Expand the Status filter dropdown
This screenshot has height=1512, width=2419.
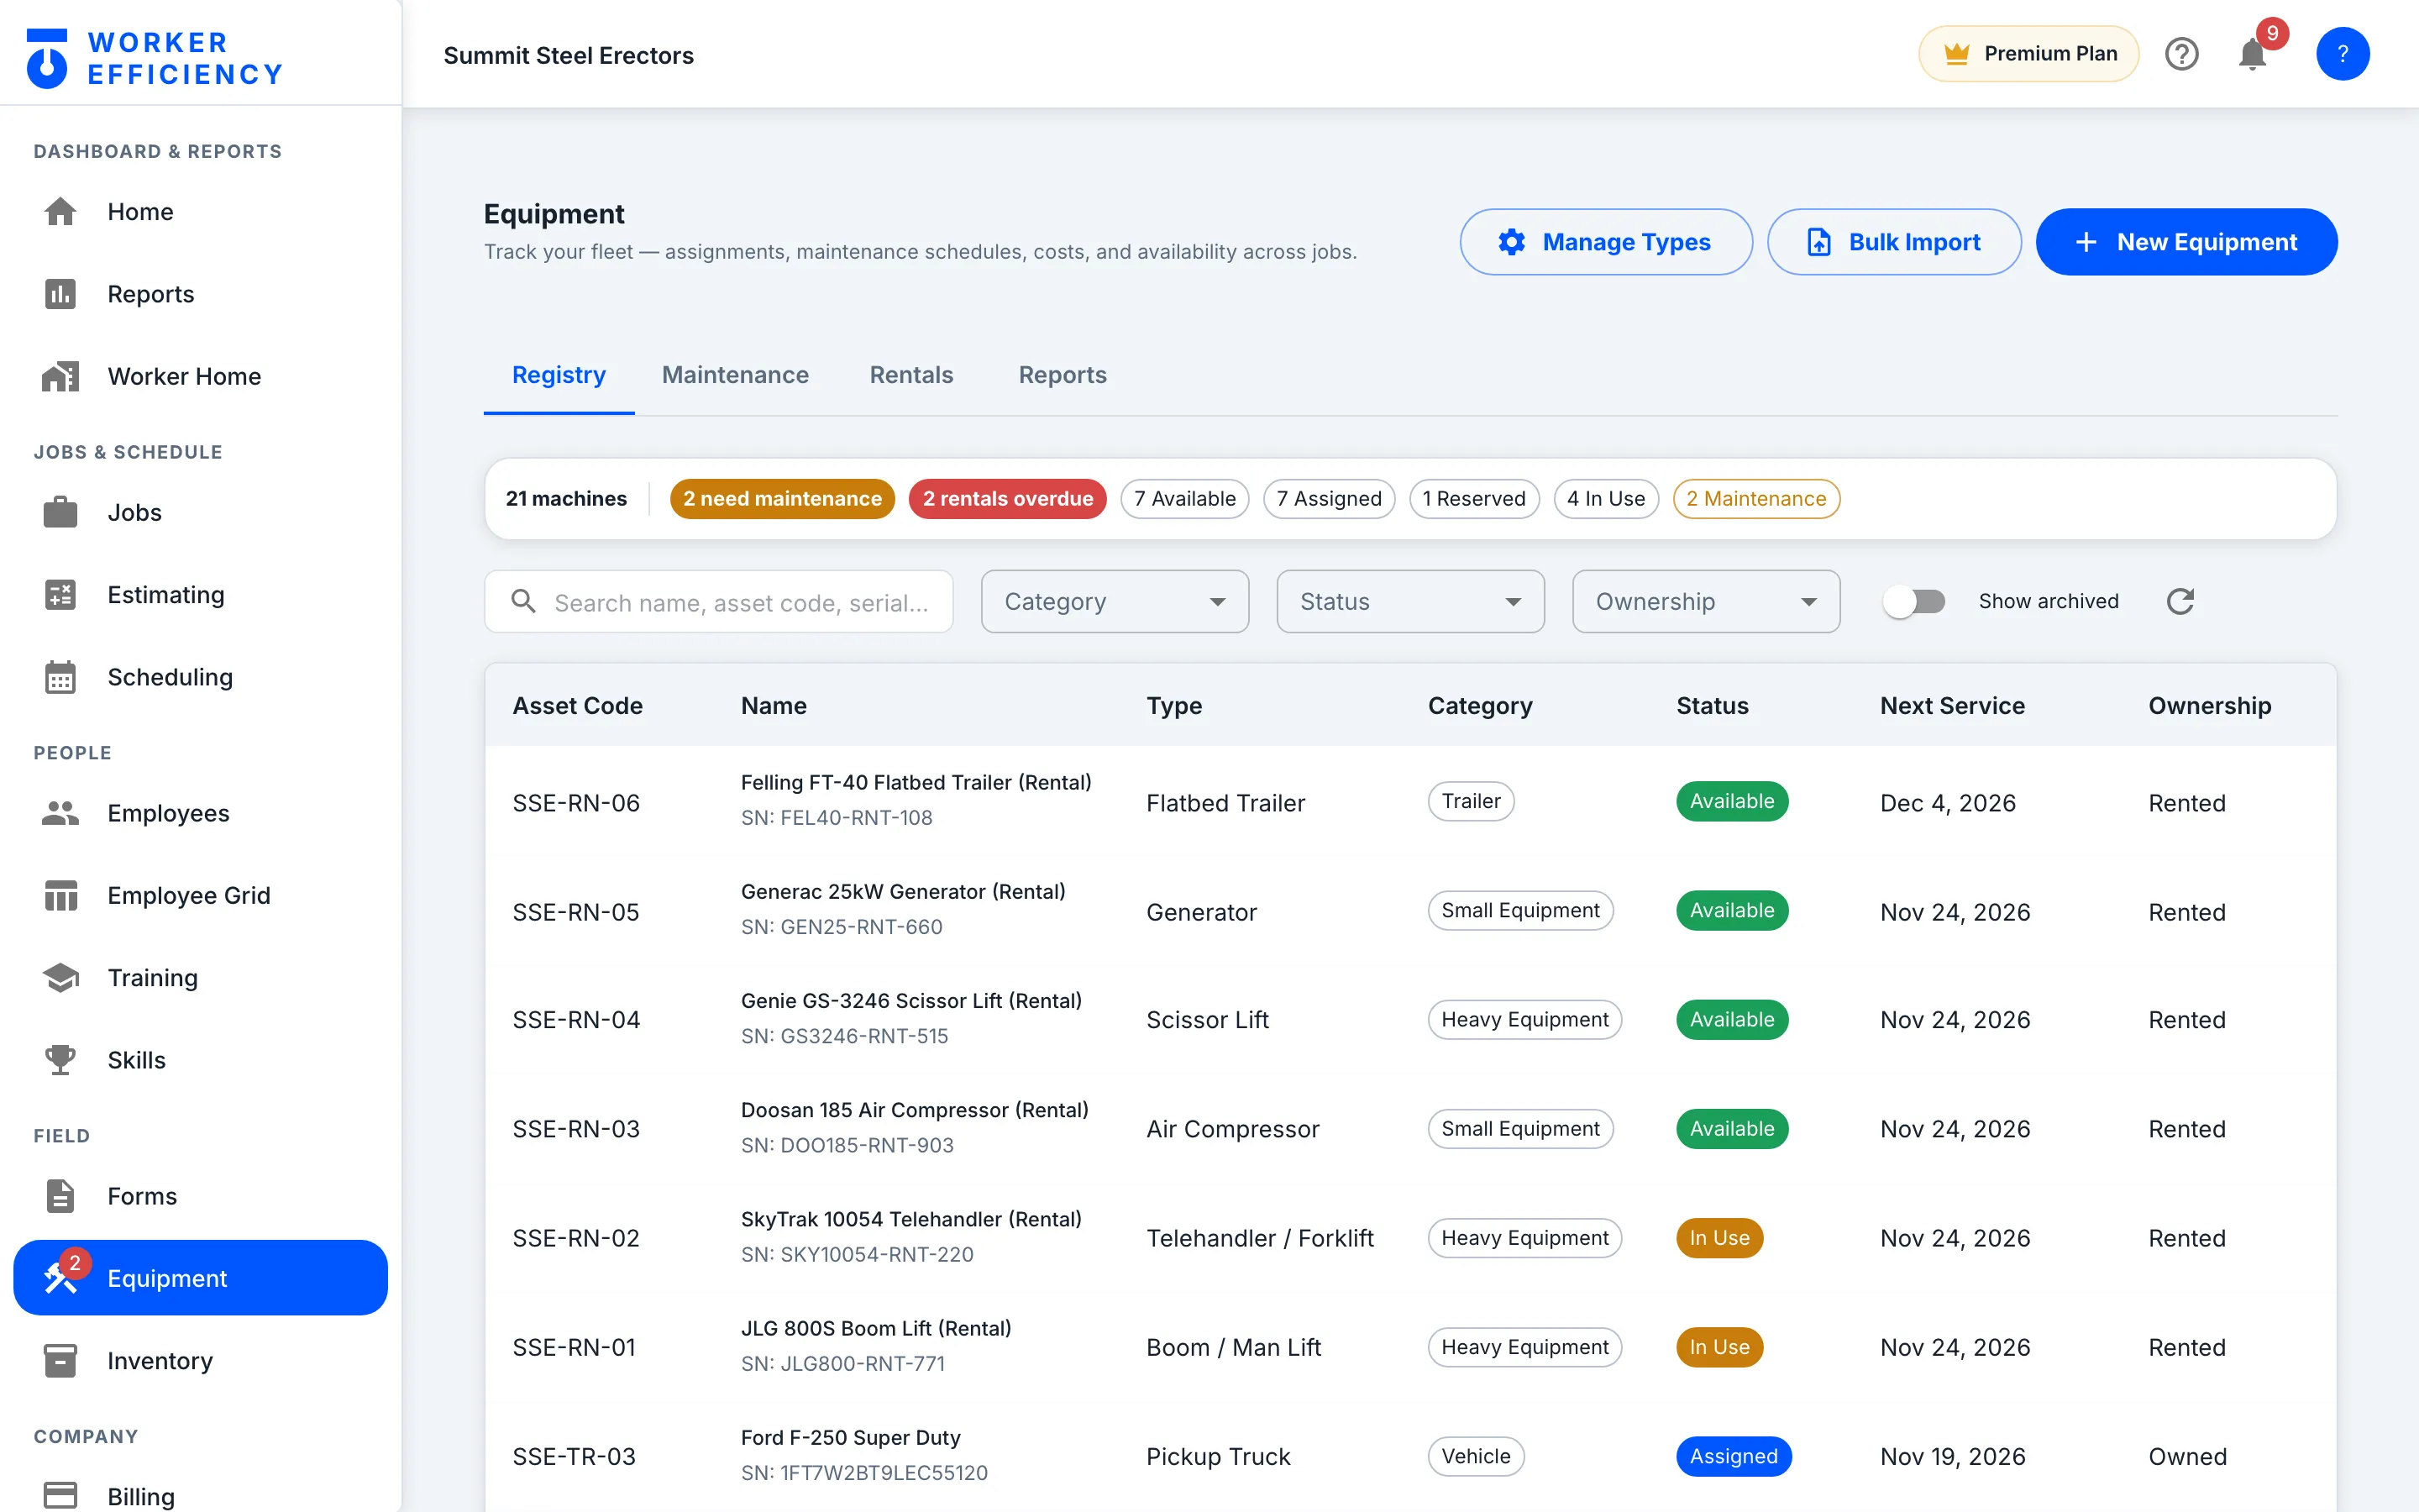click(x=1409, y=601)
